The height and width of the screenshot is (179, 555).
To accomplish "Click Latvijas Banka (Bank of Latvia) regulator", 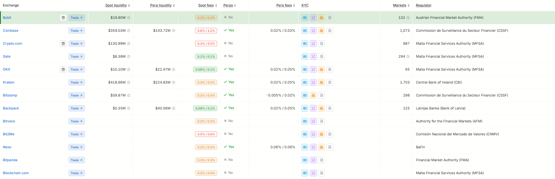I will tap(441, 108).
